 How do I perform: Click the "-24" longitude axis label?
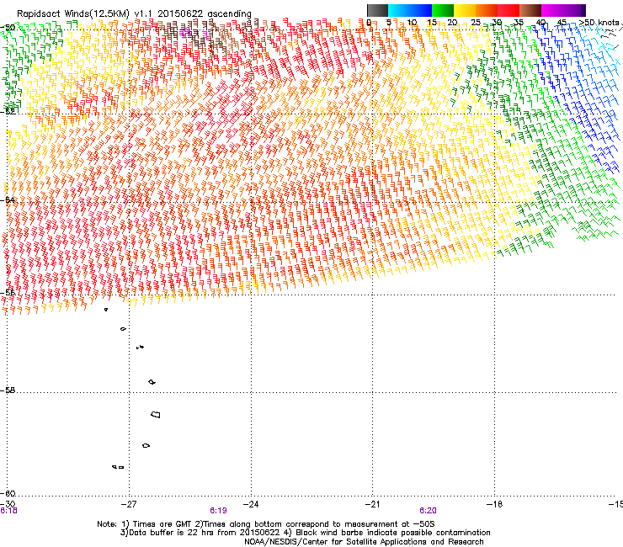click(x=251, y=504)
